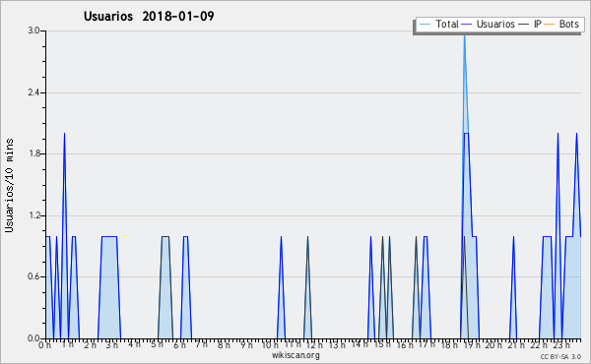
Task: Click the 15 h x-axis label
Action: [x=382, y=344]
